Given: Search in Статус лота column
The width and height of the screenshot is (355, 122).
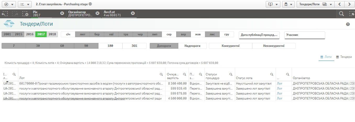Looking at the screenshot, I should [271, 74].
